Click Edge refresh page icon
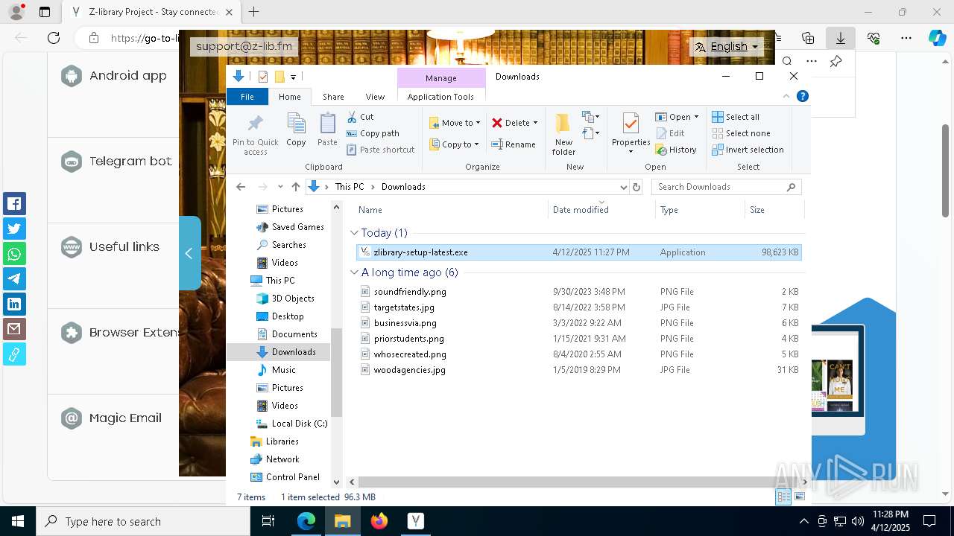Viewport: 954px width, 536px height. [x=53, y=38]
